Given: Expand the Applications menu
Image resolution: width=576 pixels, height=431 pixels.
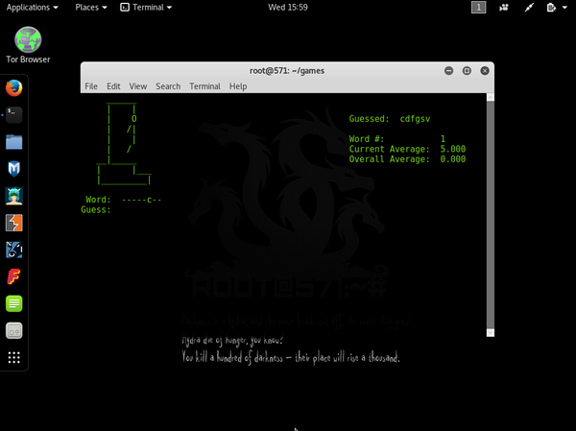Looking at the screenshot, I should pyautogui.click(x=31, y=7).
